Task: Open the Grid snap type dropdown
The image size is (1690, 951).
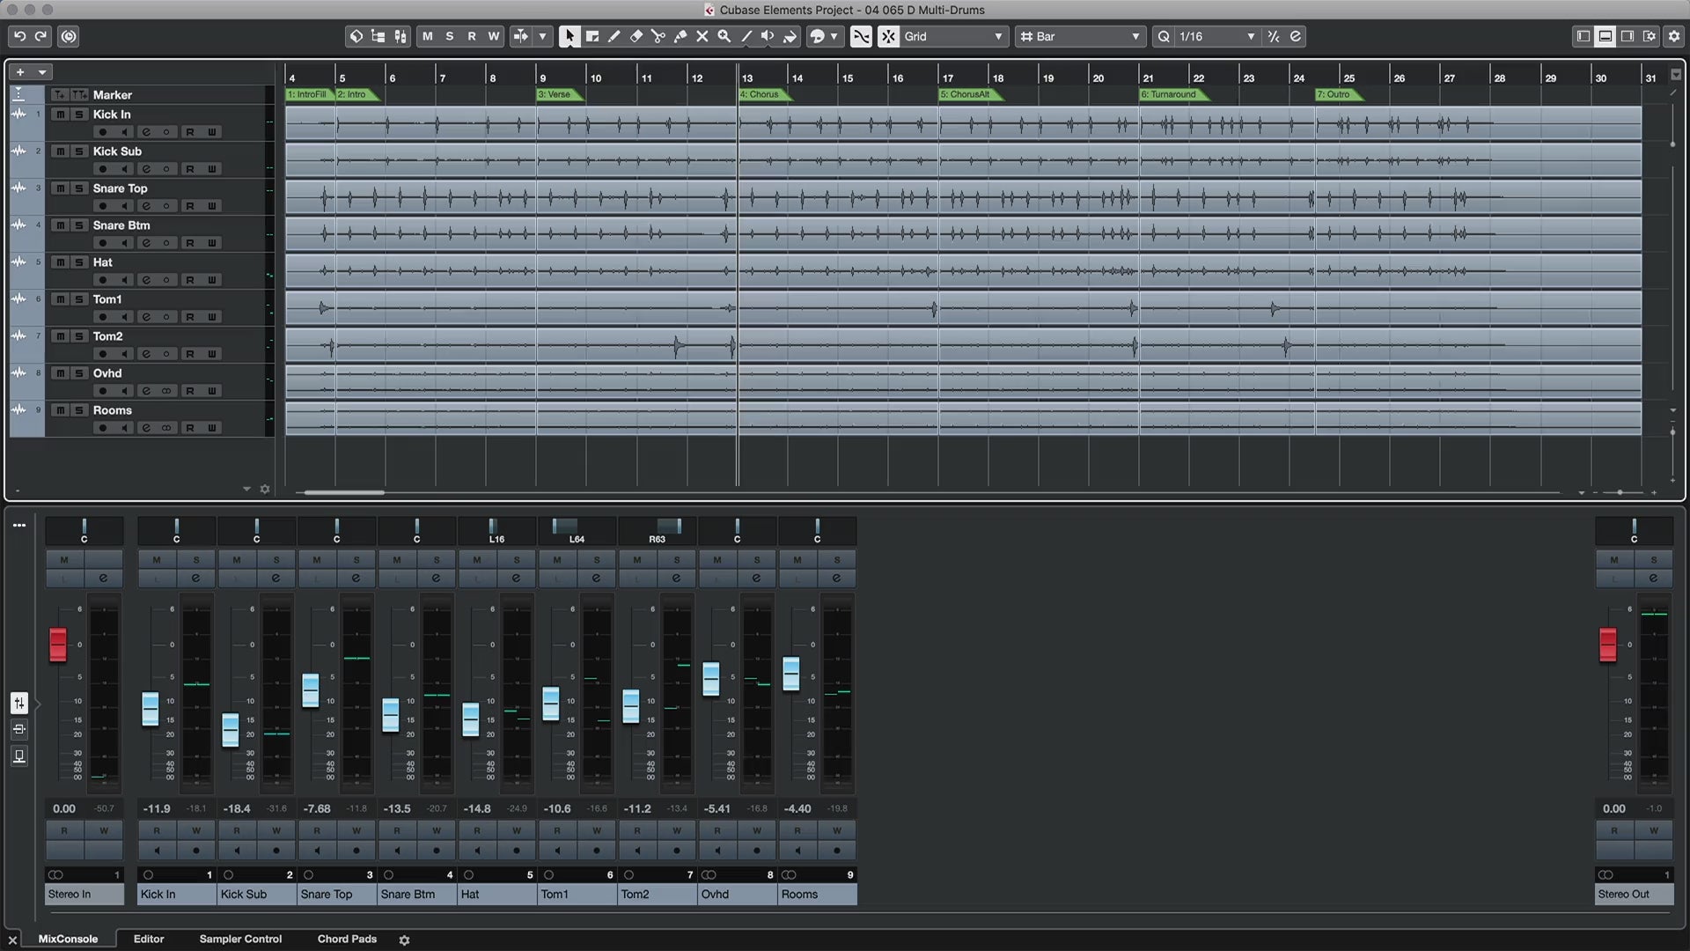Action: click(998, 36)
